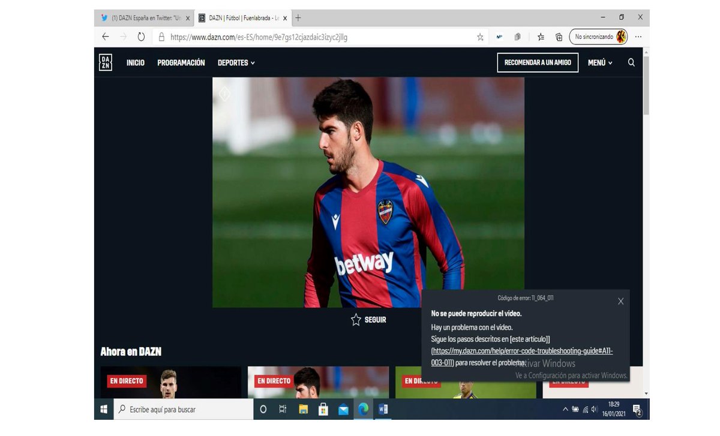Screen dimensions: 720x436
Task: Open a new browser tab
Action: tap(298, 18)
